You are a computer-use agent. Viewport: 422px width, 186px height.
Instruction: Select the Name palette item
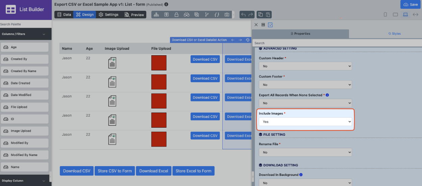[25, 167]
